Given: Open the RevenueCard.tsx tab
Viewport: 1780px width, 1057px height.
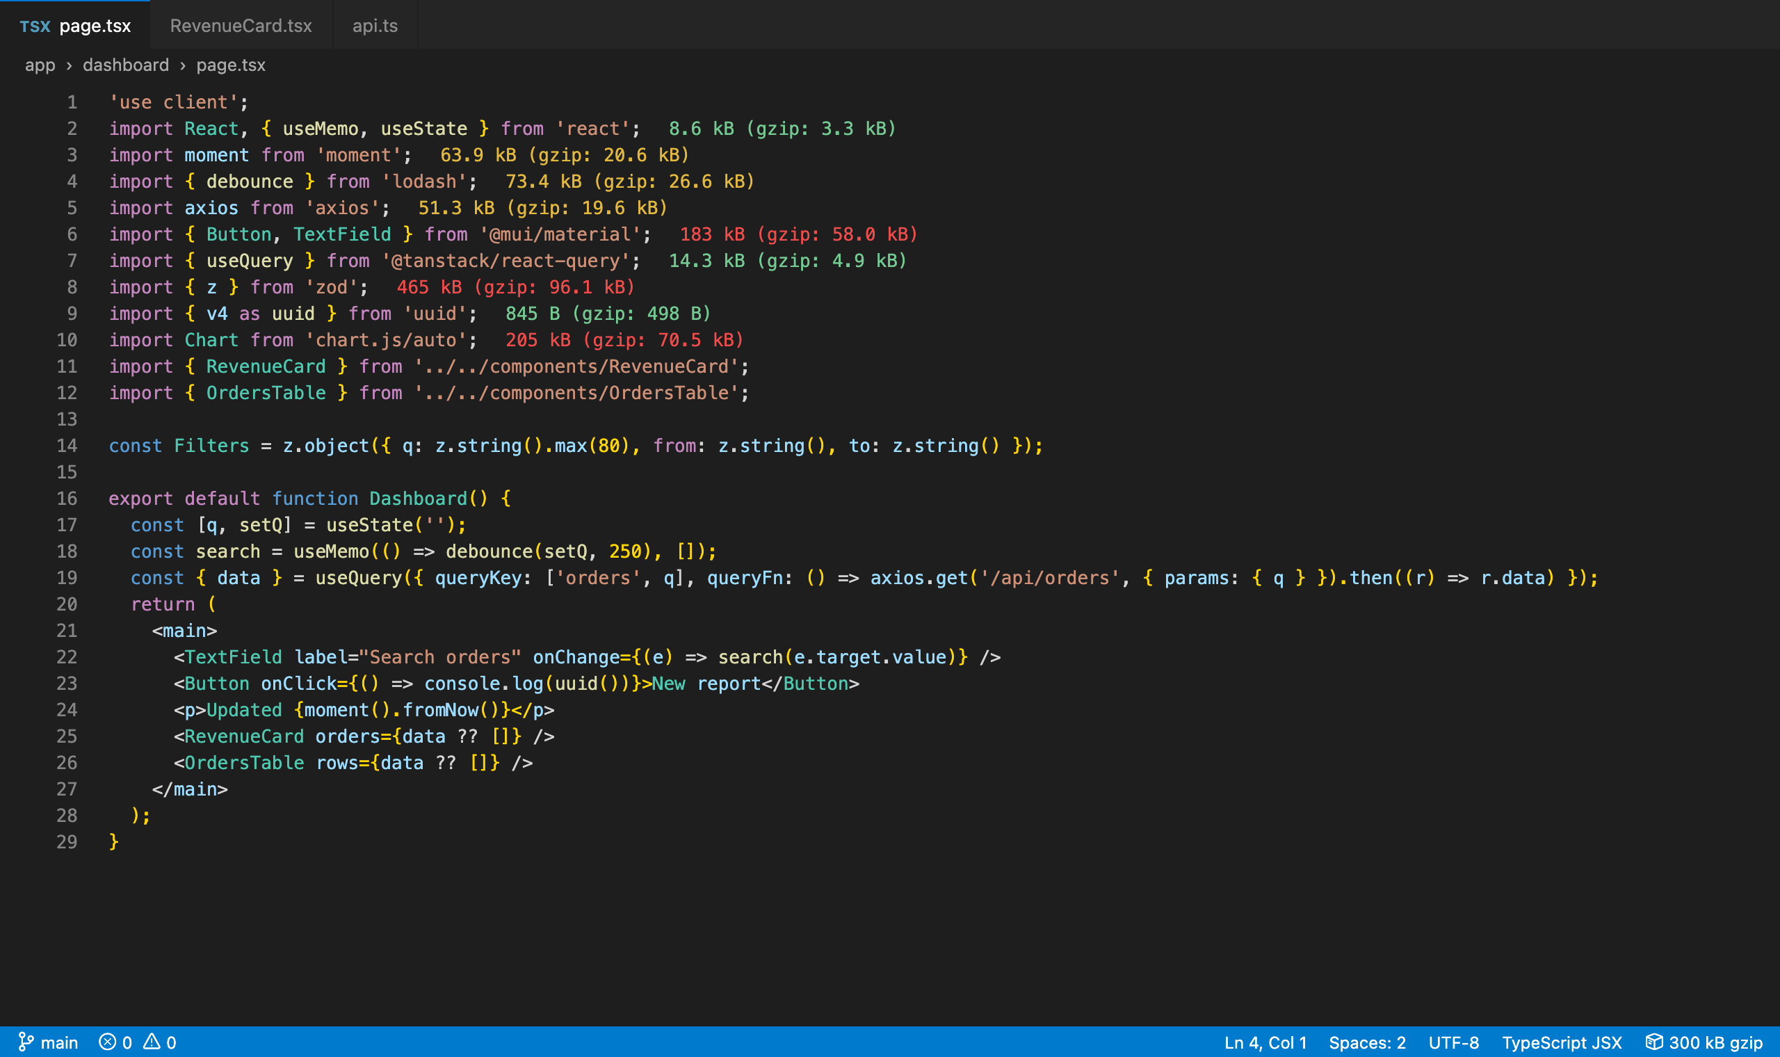Looking at the screenshot, I should click(241, 26).
